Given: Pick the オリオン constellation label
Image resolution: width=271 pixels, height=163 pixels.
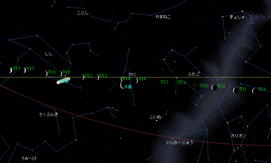Looking at the screenshot, I should (238, 136).
